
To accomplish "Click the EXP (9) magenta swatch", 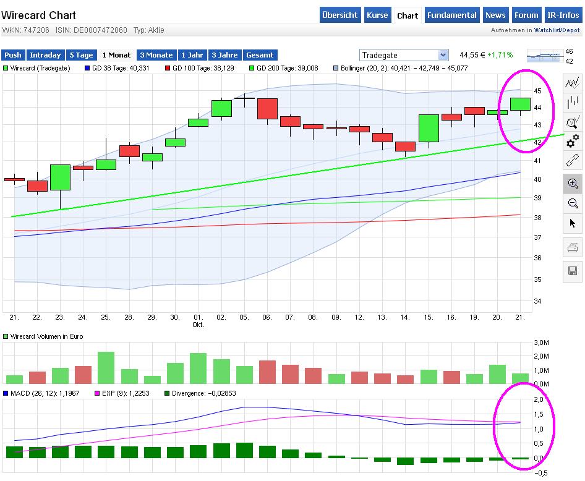I will (x=97, y=393).
